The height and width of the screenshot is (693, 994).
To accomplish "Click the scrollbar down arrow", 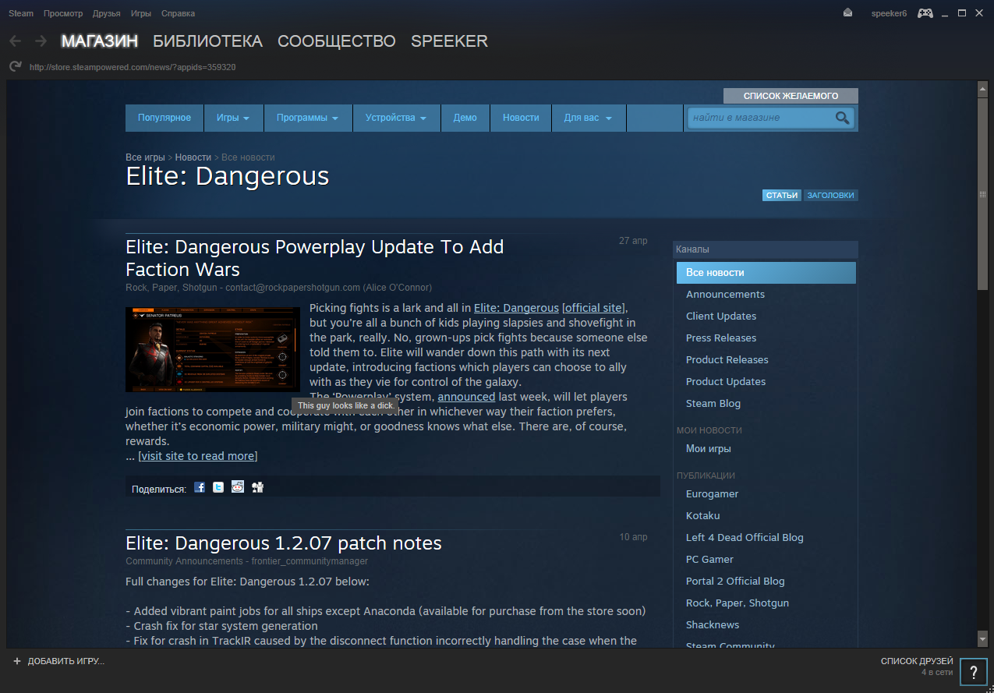I will point(982,639).
